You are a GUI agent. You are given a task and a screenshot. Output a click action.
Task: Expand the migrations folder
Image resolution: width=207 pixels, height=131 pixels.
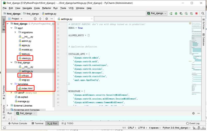pyautogui.click(x=15, y=32)
